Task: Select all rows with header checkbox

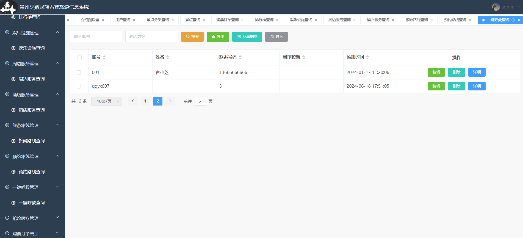Action: [x=79, y=58]
